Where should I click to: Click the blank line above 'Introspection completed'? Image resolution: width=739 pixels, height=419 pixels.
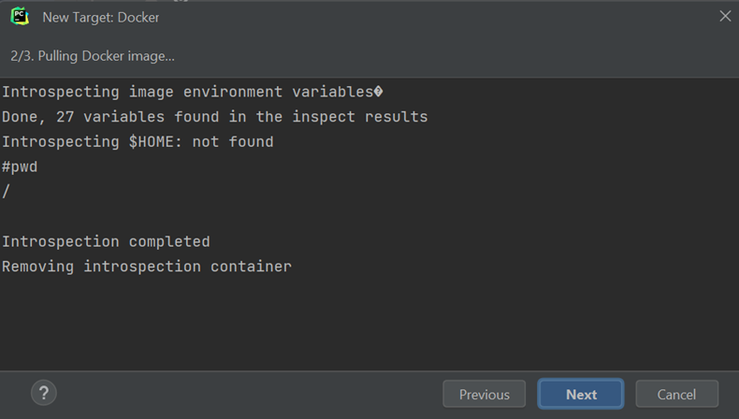369,216
